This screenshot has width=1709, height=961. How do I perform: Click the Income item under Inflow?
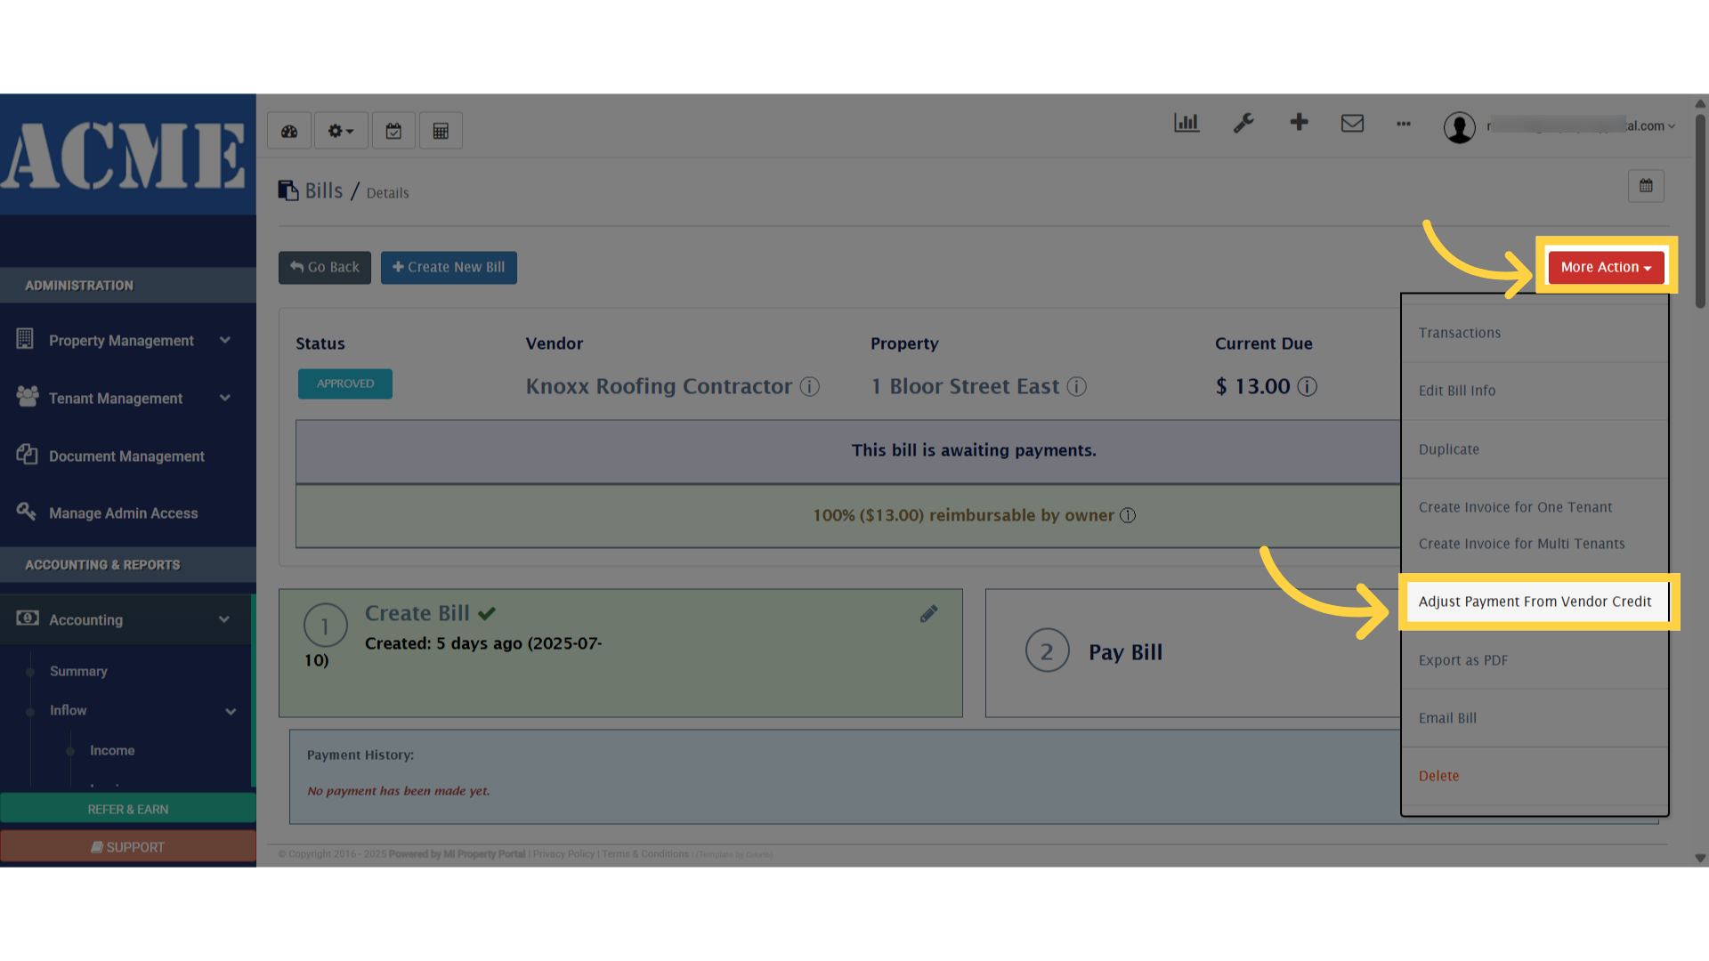111,750
